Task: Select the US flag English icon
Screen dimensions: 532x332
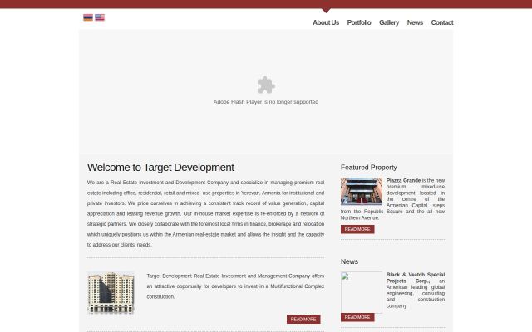Action: pyautogui.click(x=100, y=17)
